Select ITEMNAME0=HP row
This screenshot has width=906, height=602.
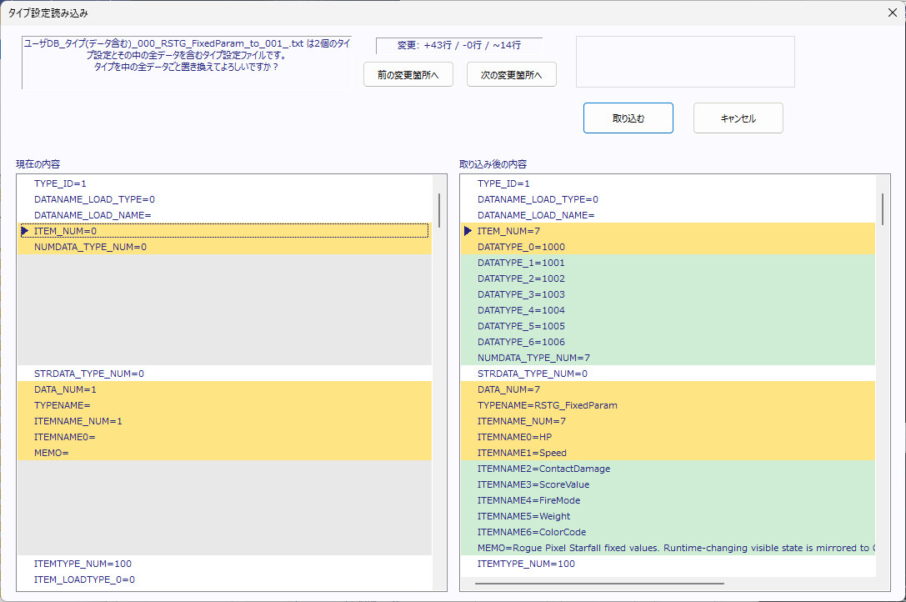click(x=668, y=437)
